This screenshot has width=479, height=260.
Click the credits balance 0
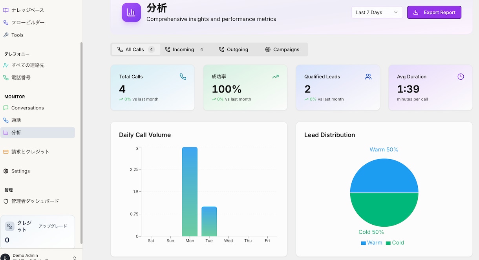point(7,240)
